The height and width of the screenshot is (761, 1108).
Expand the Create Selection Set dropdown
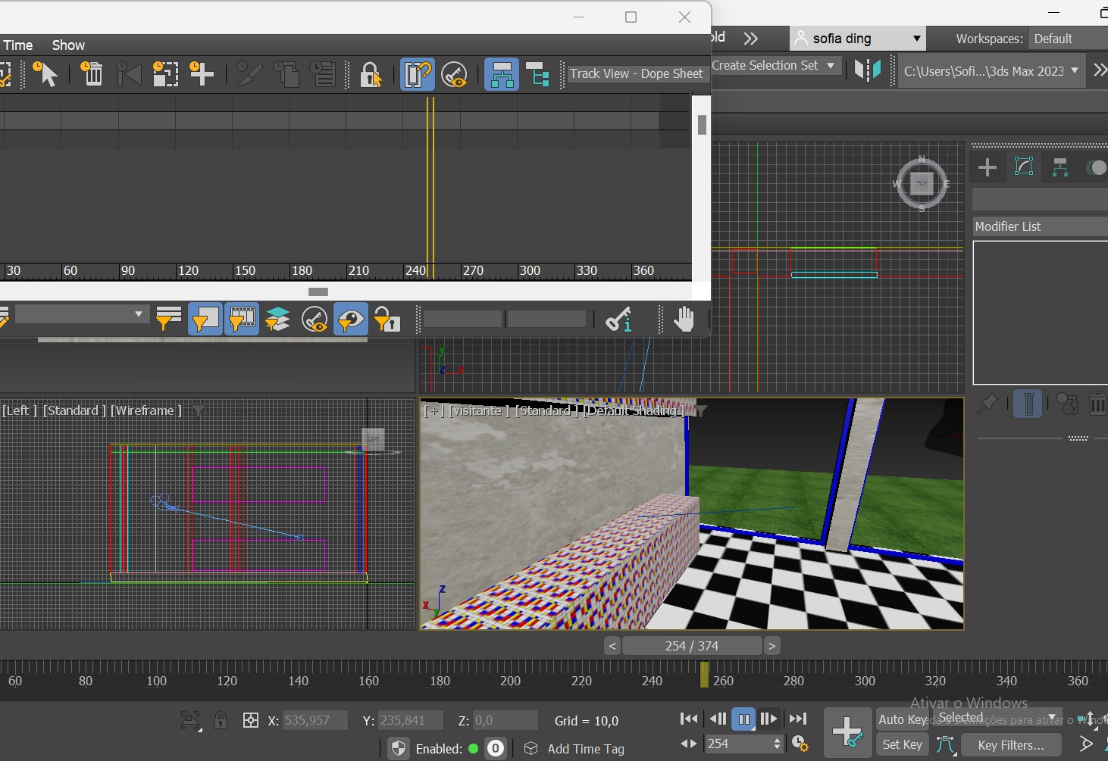[831, 66]
